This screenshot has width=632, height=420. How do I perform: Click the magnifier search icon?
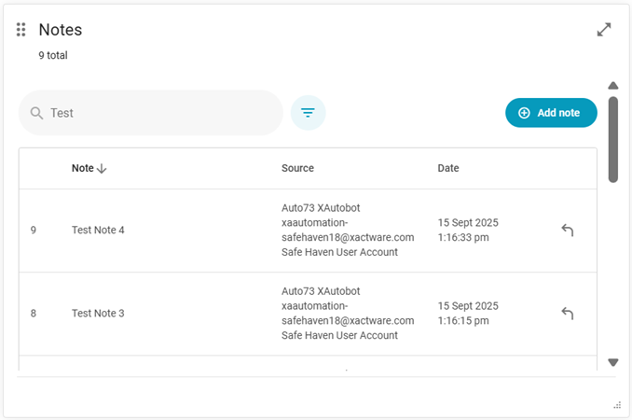click(37, 113)
